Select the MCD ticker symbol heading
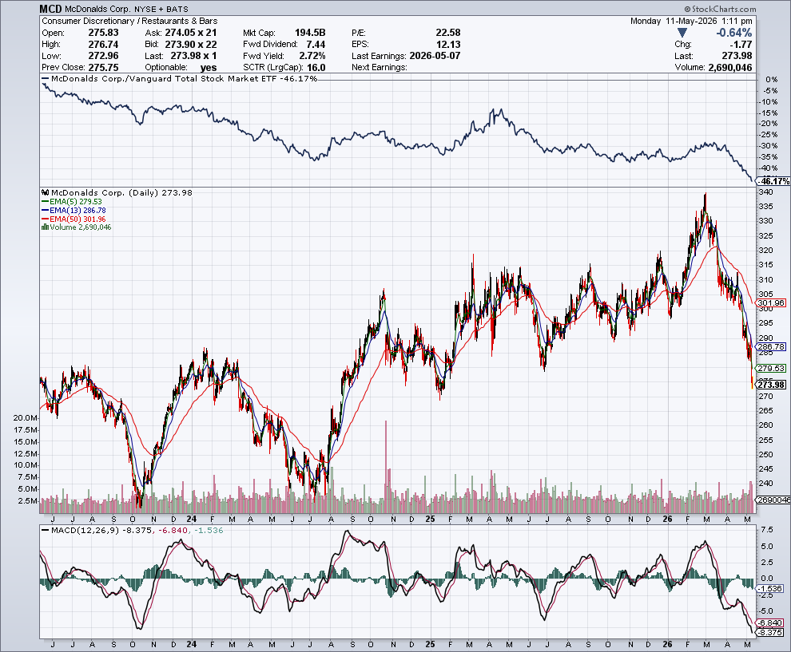This screenshot has height=652, width=791. click(51, 9)
